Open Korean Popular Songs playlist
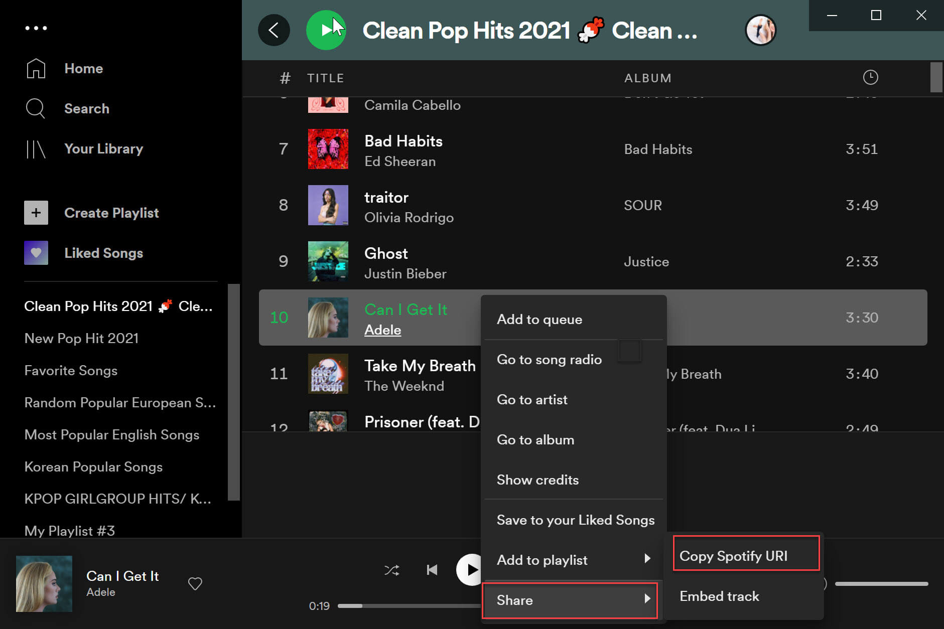Viewport: 944px width, 629px height. pos(93,467)
